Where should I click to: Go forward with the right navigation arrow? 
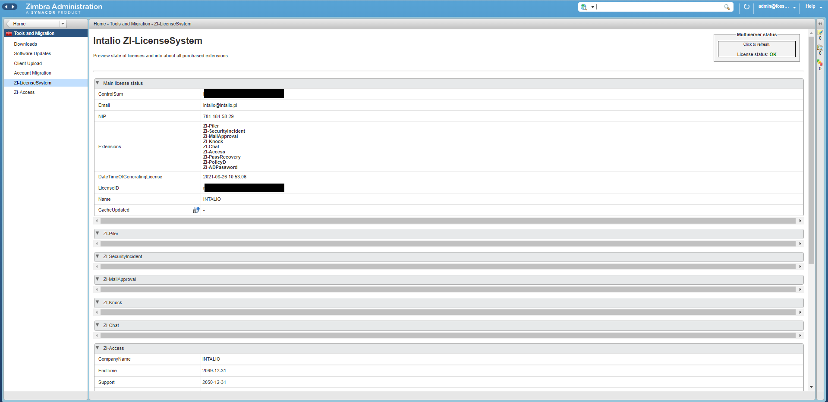pos(13,6)
